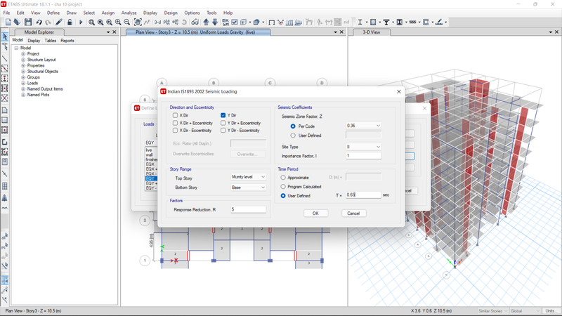Select the 3-D View tab
This screenshot has height=316, width=562.
(372, 32)
